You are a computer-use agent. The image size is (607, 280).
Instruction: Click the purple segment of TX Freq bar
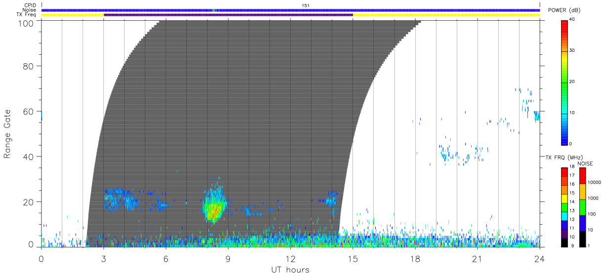(x=228, y=15)
